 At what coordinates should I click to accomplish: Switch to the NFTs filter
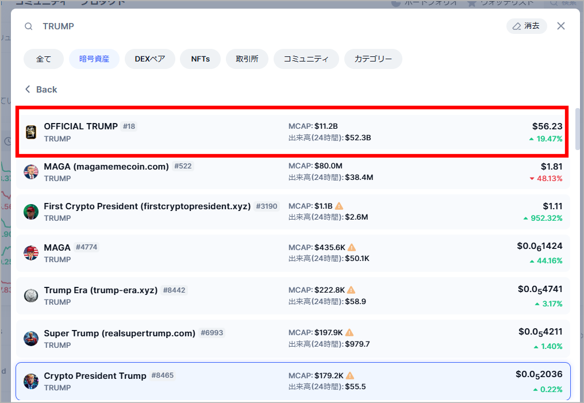[x=200, y=59]
